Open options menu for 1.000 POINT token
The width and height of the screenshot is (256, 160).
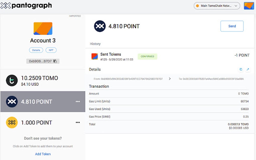pos(78,122)
